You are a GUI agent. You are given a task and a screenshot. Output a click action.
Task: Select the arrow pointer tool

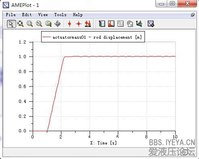tap(11, 24)
